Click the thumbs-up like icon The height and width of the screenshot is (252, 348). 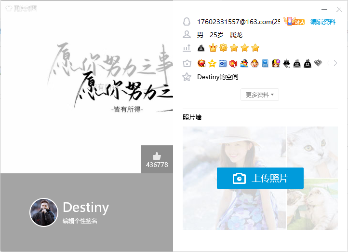pyautogui.click(x=157, y=156)
